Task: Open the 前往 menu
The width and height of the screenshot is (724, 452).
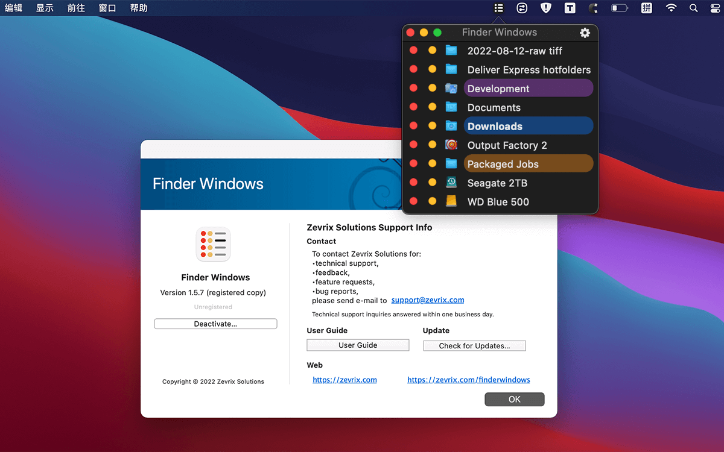Action: (x=76, y=8)
